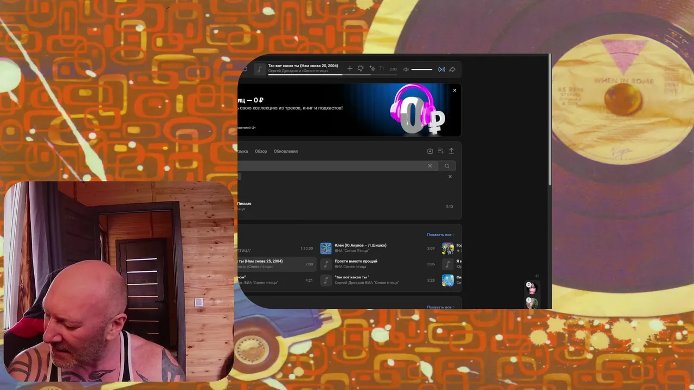Image resolution: width=694 pixels, height=390 pixels.
Task: Close the search results block
Action: point(450,177)
